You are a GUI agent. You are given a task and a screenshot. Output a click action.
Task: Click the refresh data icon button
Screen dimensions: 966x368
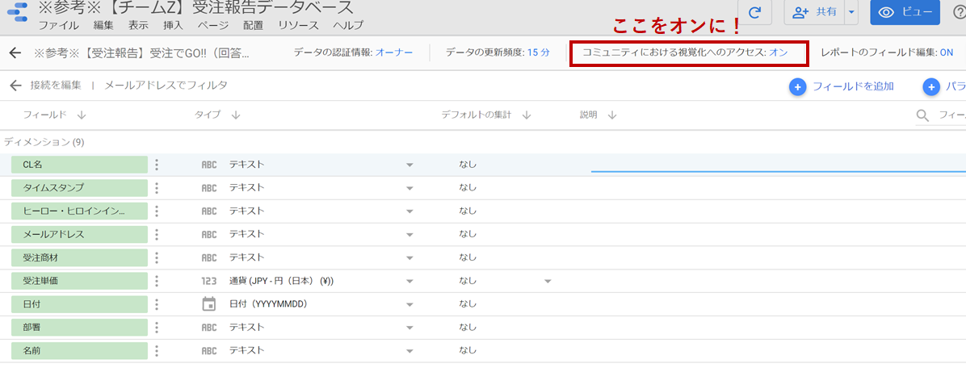coord(754,12)
